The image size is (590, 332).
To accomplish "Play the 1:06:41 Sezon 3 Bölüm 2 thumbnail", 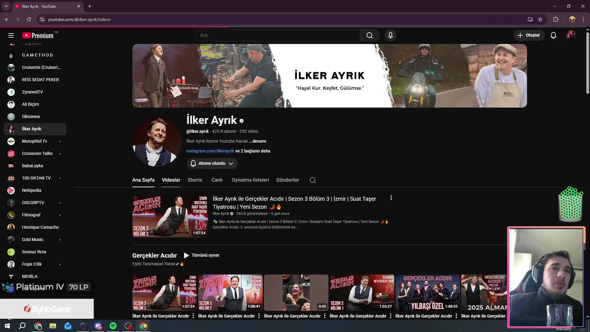I will point(230,293).
